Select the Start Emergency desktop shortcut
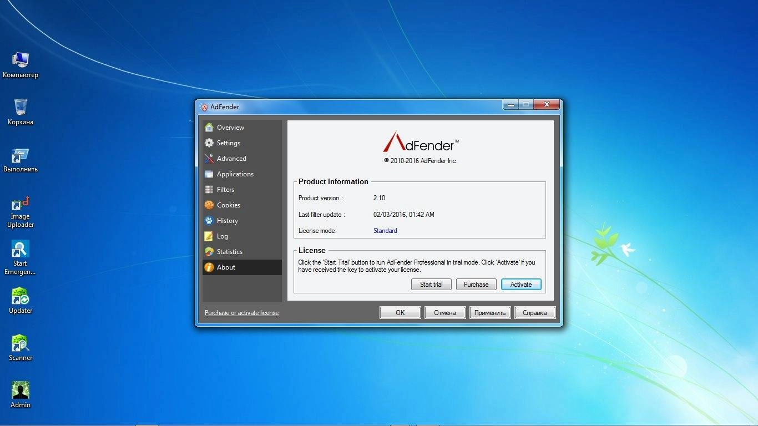758x426 pixels. click(21, 257)
